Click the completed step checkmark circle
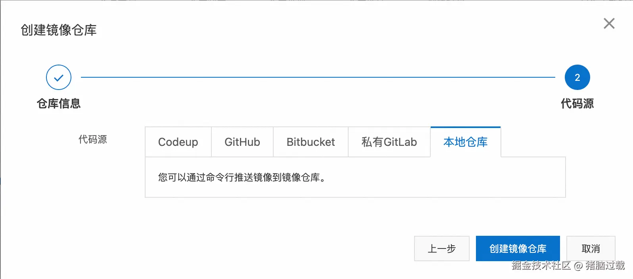The image size is (633, 279). pyautogui.click(x=59, y=77)
